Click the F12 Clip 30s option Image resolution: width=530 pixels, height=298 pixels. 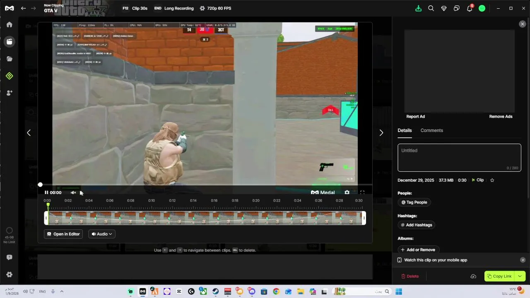point(135,8)
